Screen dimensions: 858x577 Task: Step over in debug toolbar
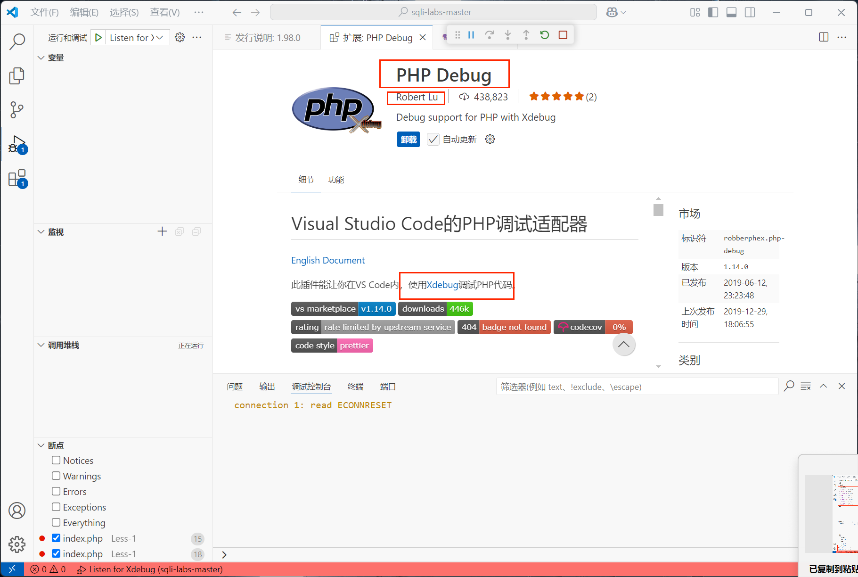(490, 35)
